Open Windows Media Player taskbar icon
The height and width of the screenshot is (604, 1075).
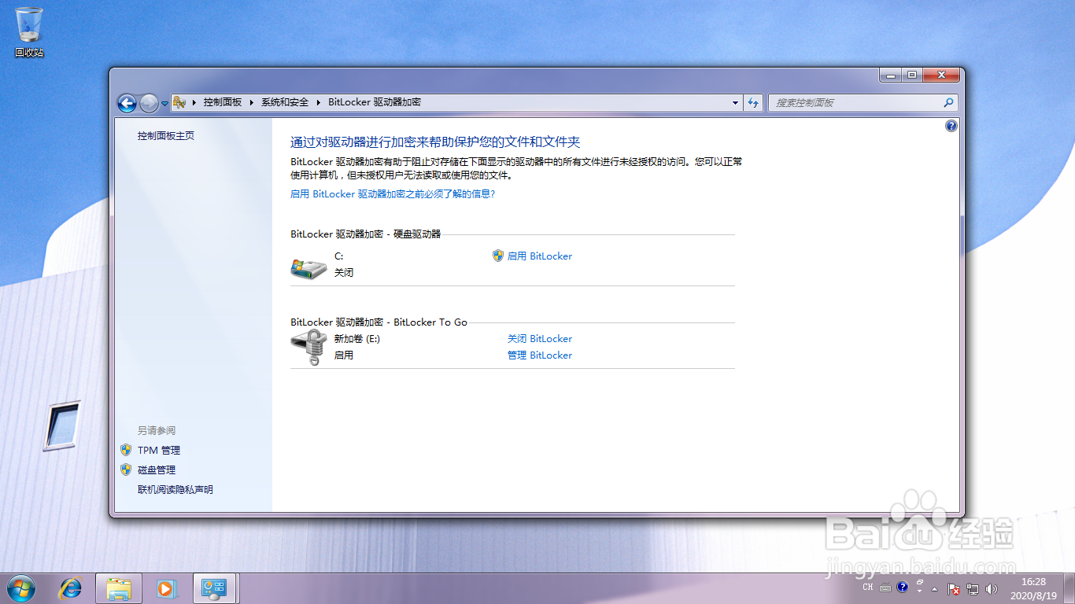point(166,587)
